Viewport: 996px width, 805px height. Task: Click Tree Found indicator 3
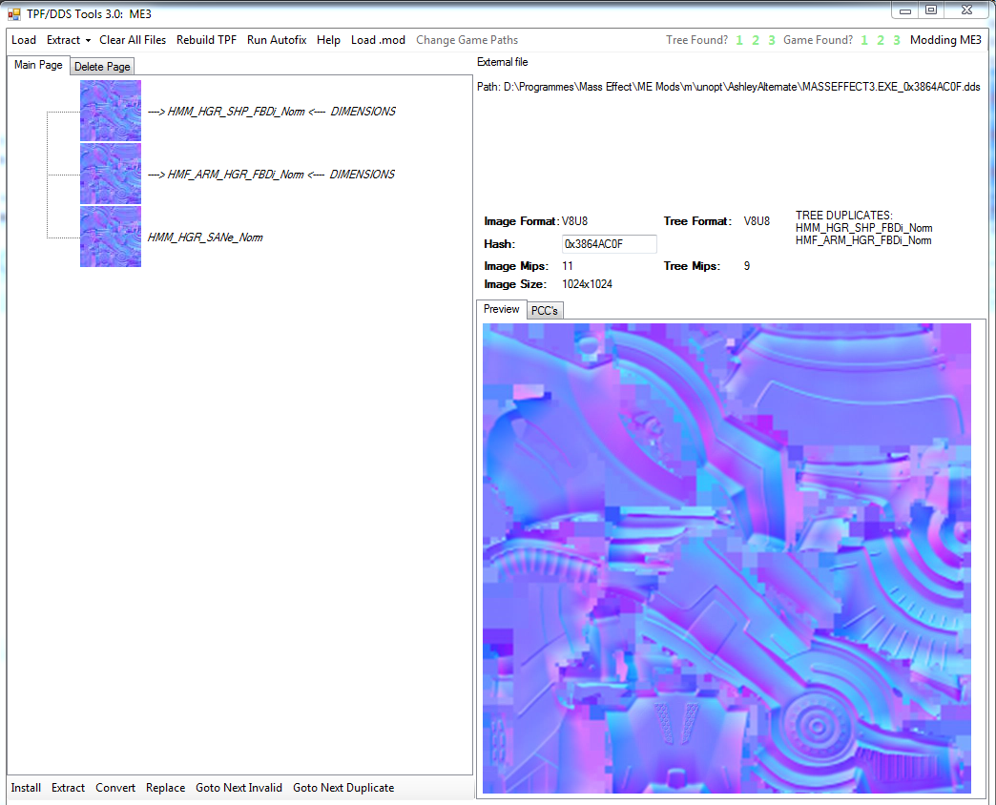772,40
